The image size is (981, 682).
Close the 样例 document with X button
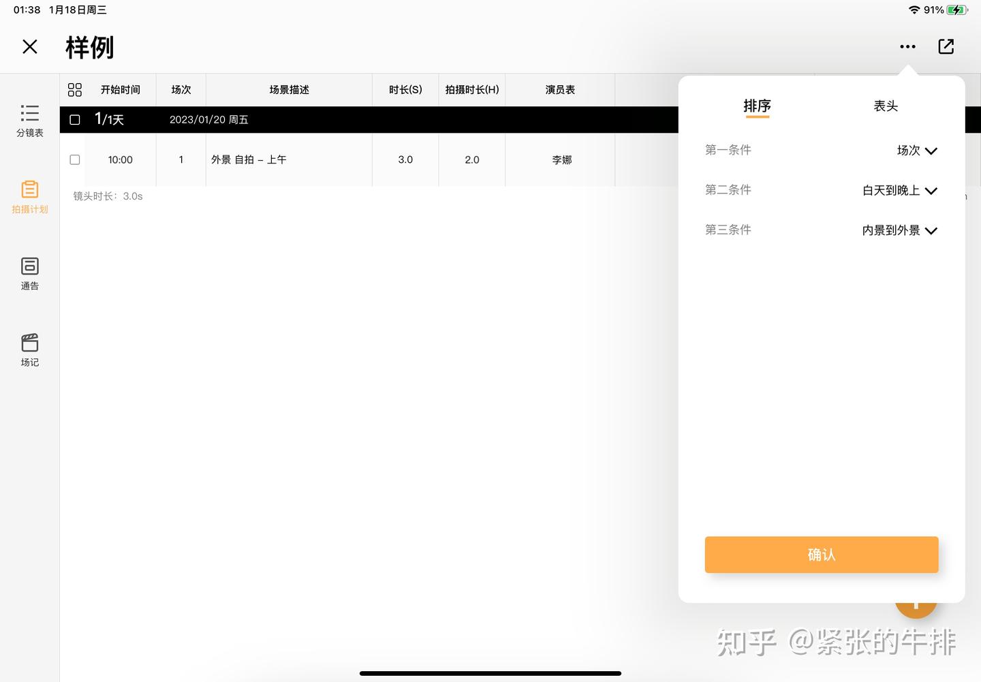click(30, 46)
